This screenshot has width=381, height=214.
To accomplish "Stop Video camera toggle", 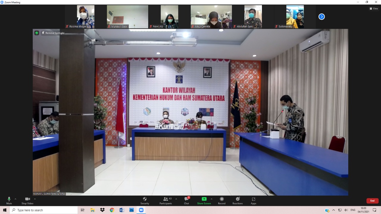I will pyautogui.click(x=27, y=201).
